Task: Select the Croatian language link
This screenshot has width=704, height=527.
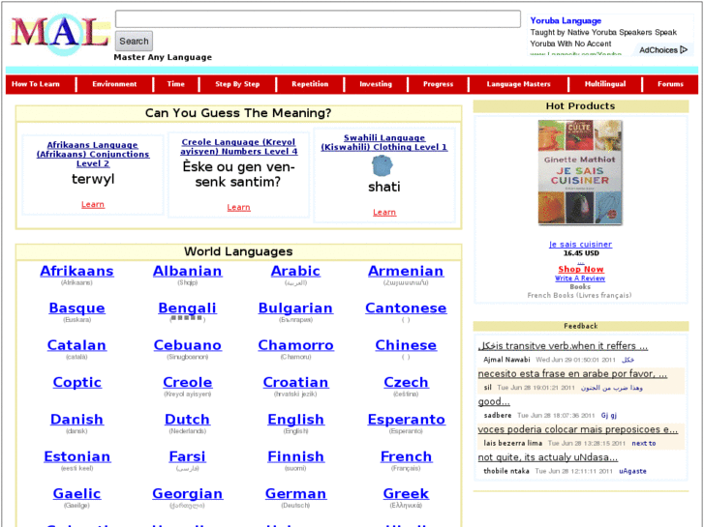Action: (x=295, y=382)
